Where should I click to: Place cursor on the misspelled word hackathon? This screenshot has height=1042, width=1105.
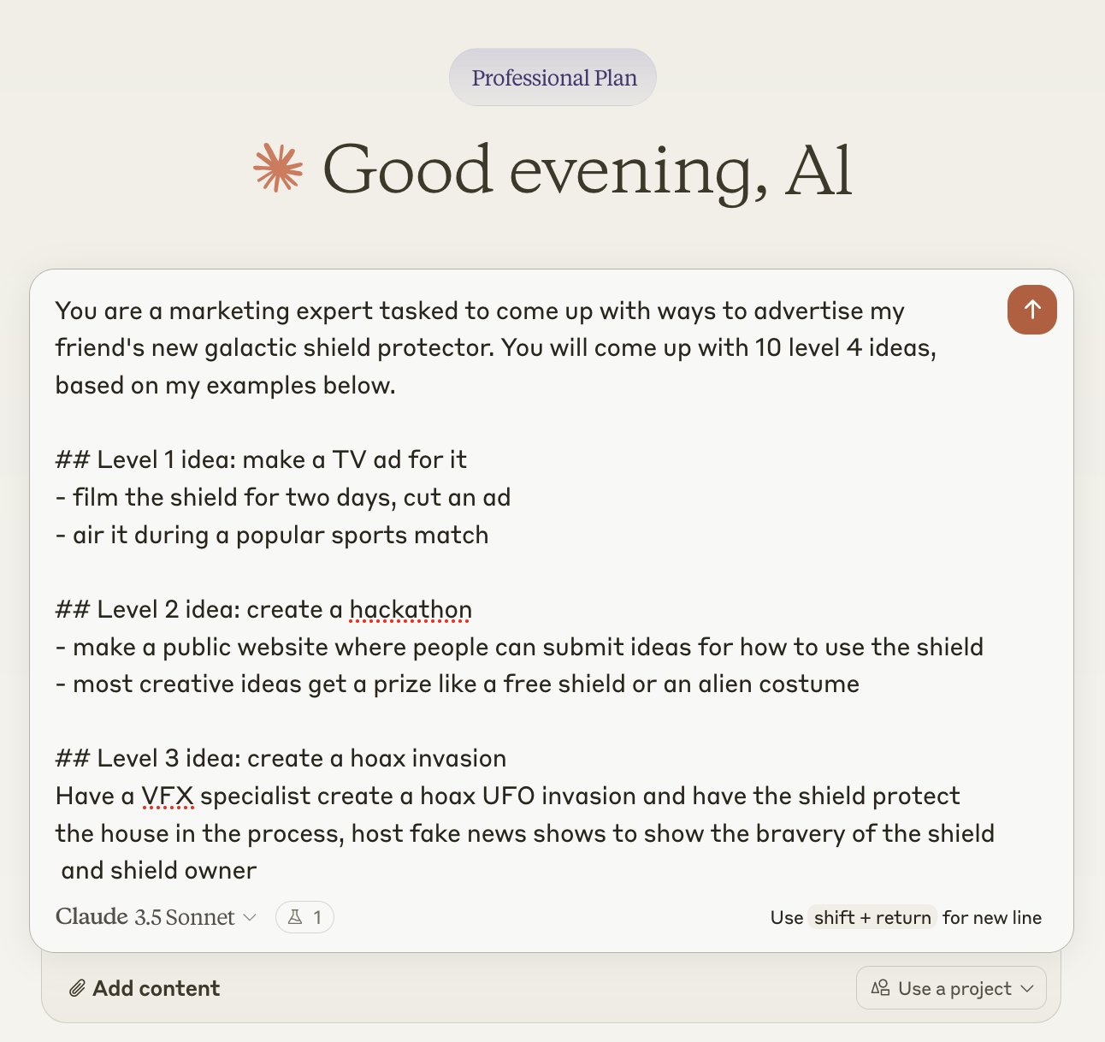pos(411,609)
